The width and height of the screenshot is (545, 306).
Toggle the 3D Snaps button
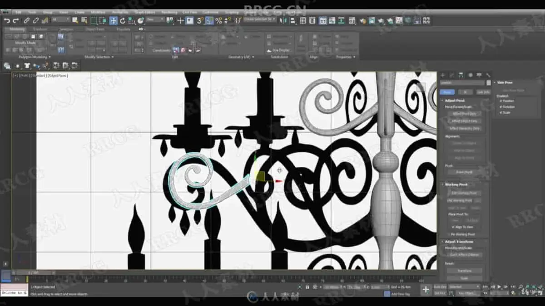pyautogui.click(x=200, y=20)
